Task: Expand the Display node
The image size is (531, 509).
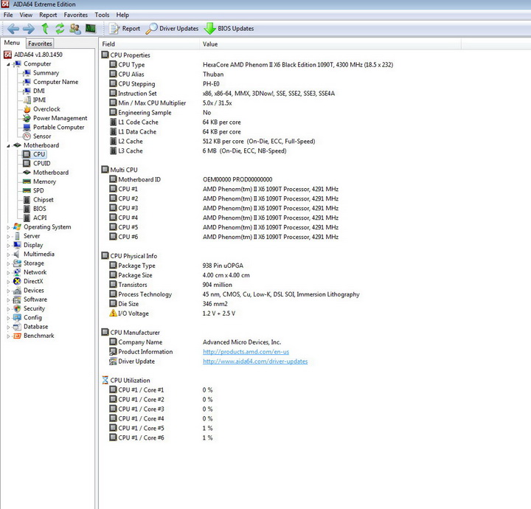Action: tap(8, 246)
